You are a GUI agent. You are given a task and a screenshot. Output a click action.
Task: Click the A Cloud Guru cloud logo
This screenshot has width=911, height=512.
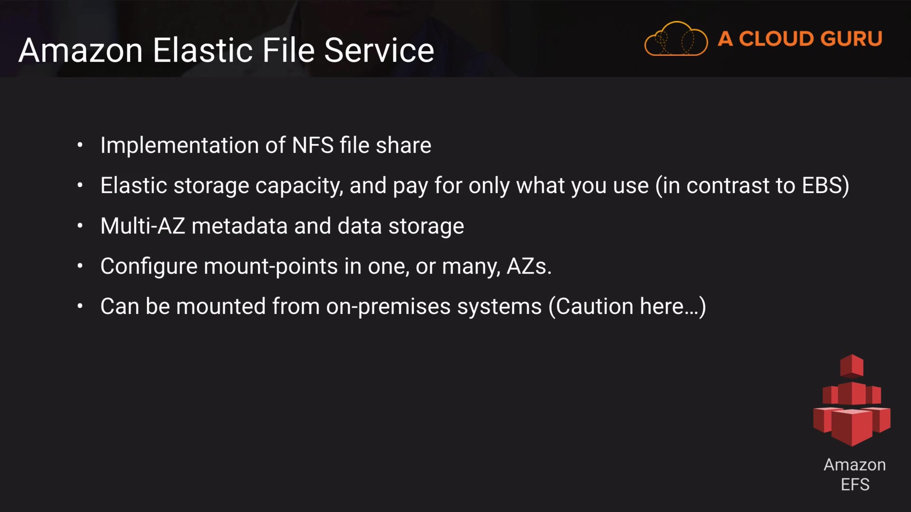(676, 39)
